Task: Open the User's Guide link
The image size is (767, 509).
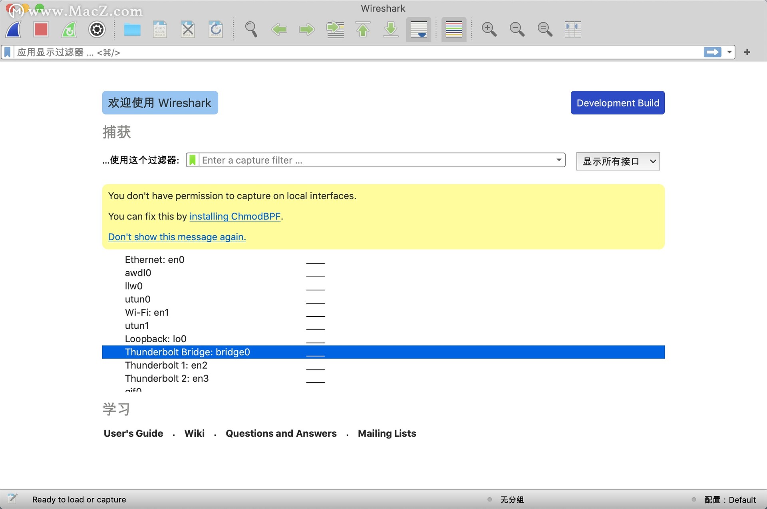Action: click(x=133, y=433)
